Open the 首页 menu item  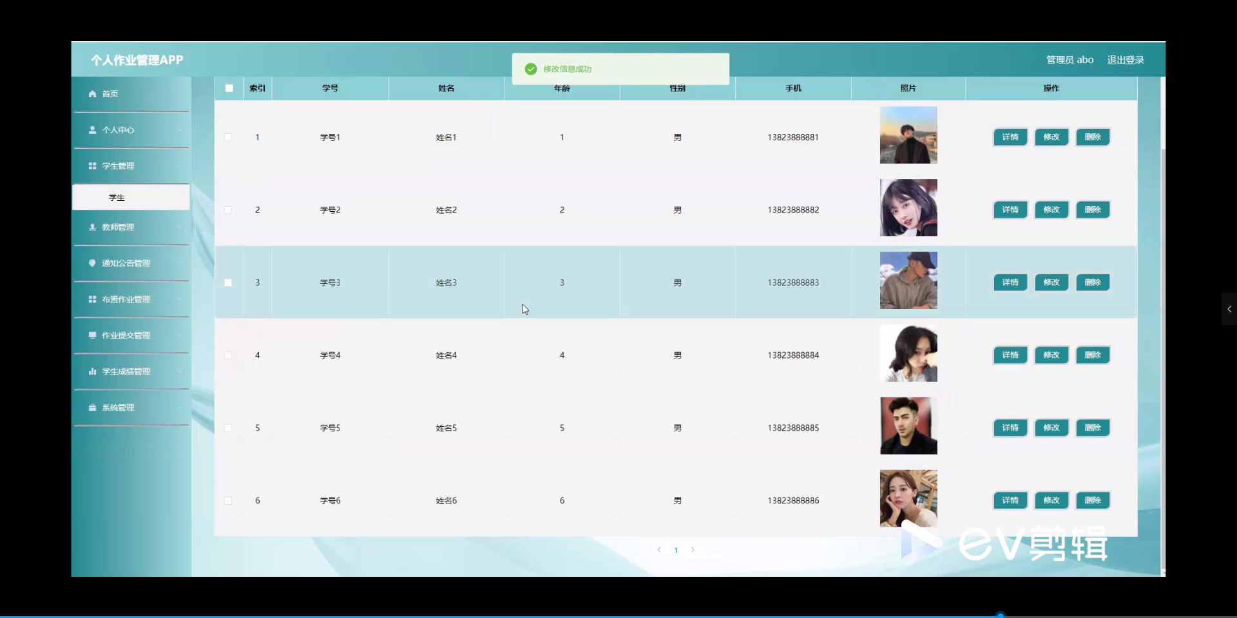131,94
